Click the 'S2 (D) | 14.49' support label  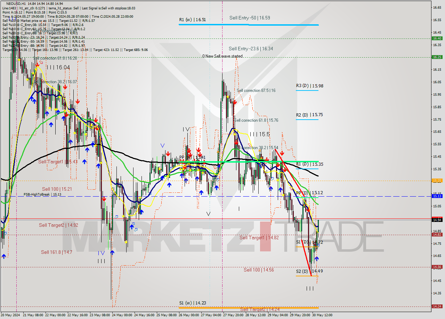309,271
